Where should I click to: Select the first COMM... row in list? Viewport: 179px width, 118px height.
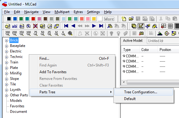click(x=150, y=56)
